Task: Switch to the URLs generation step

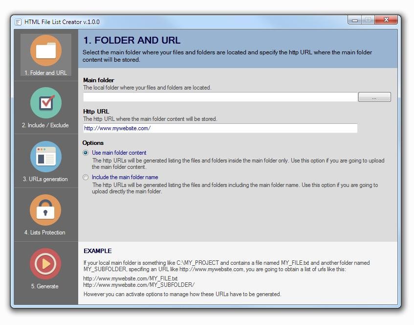Action: pyautogui.click(x=46, y=162)
